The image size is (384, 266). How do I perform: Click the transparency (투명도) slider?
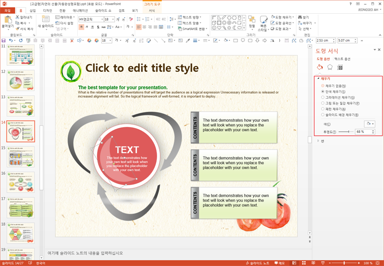pyautogui.click(x=346, y=132)
